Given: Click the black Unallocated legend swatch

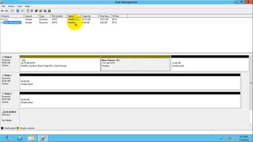Looking at the screenshot, I should point(2,128).
